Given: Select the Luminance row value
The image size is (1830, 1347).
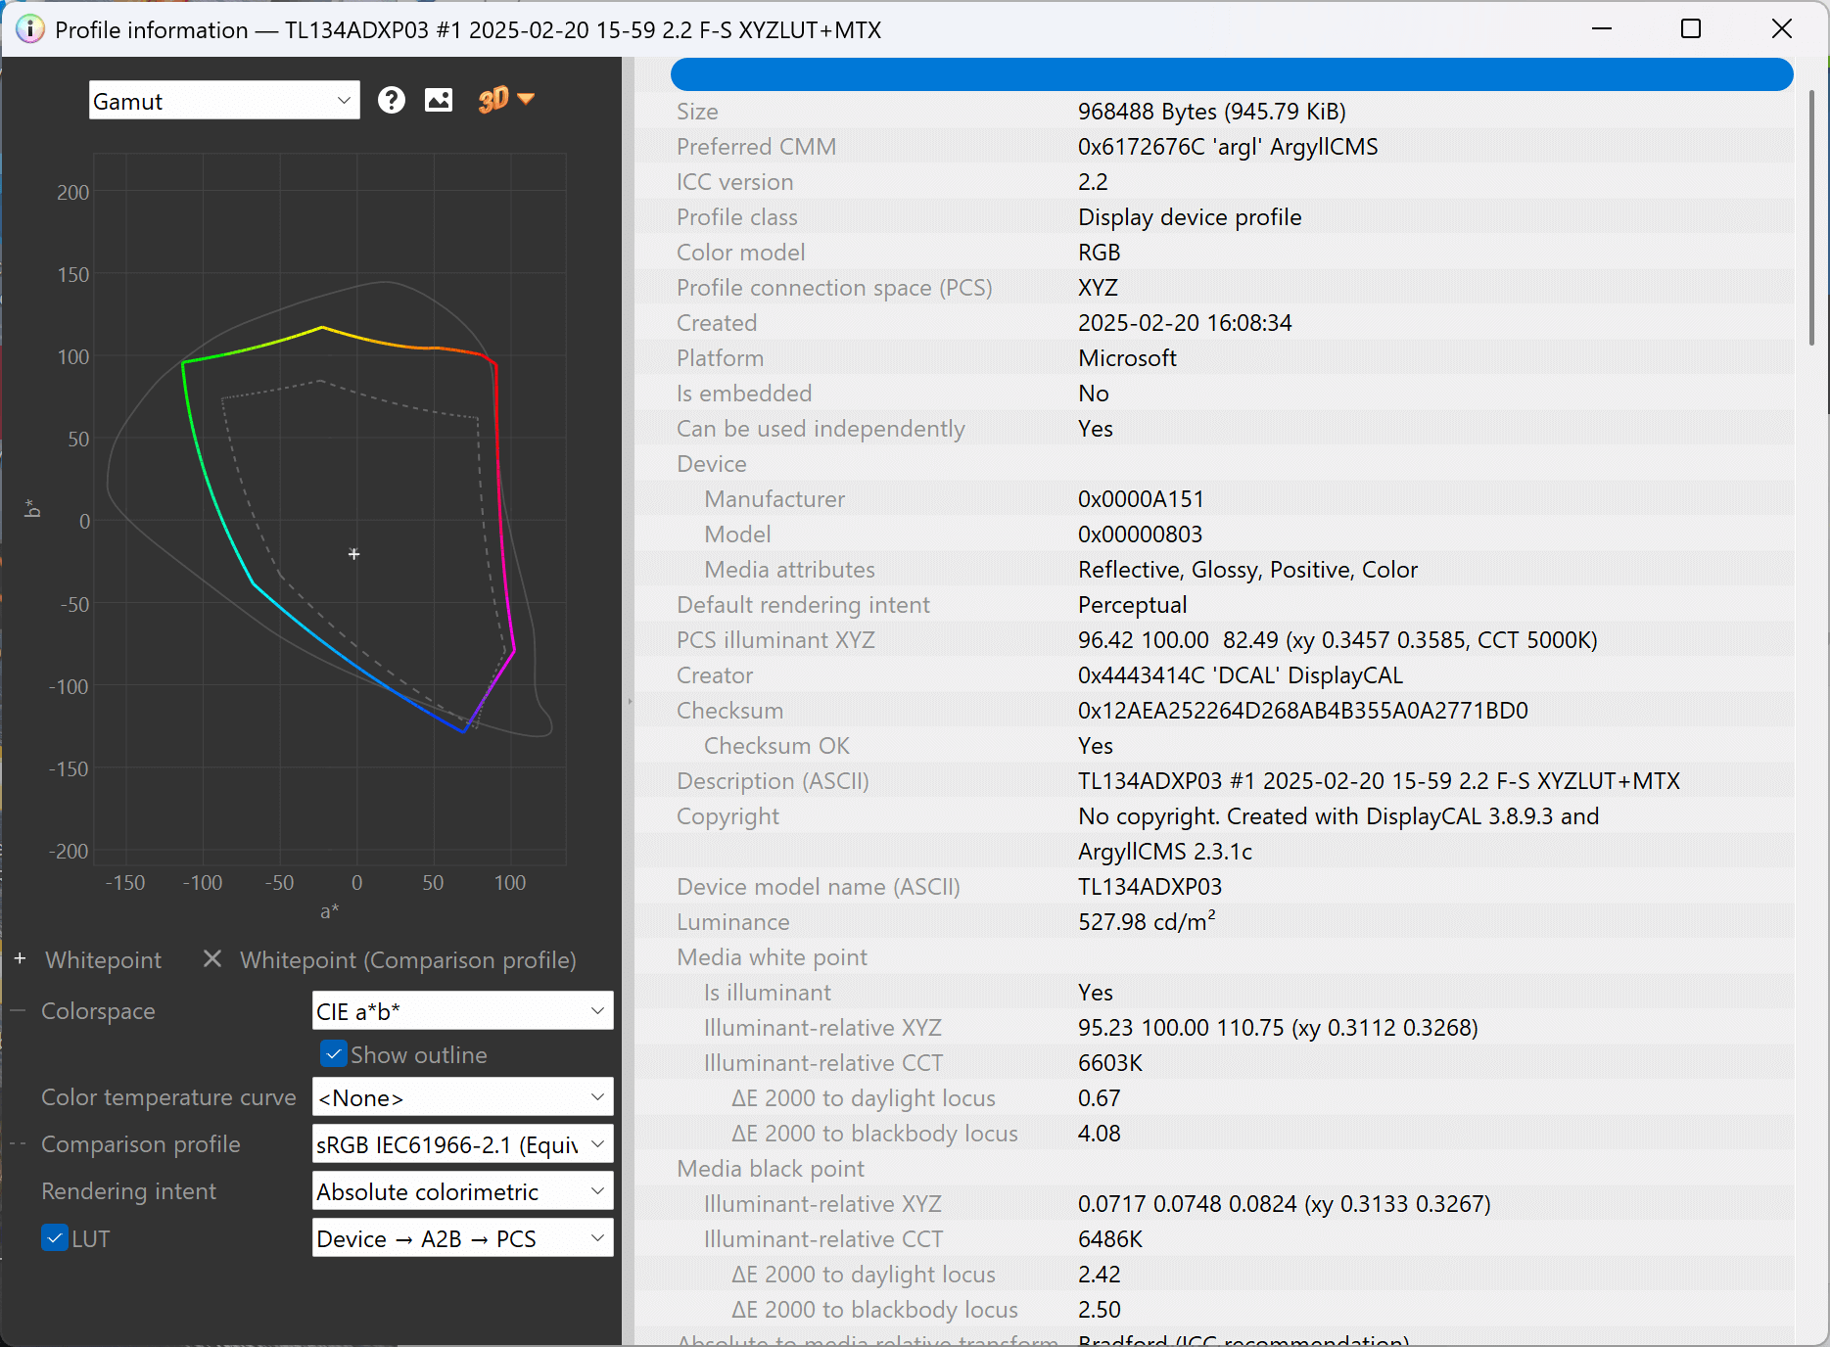Looking at the screenshot, I should coord(1146,922).
